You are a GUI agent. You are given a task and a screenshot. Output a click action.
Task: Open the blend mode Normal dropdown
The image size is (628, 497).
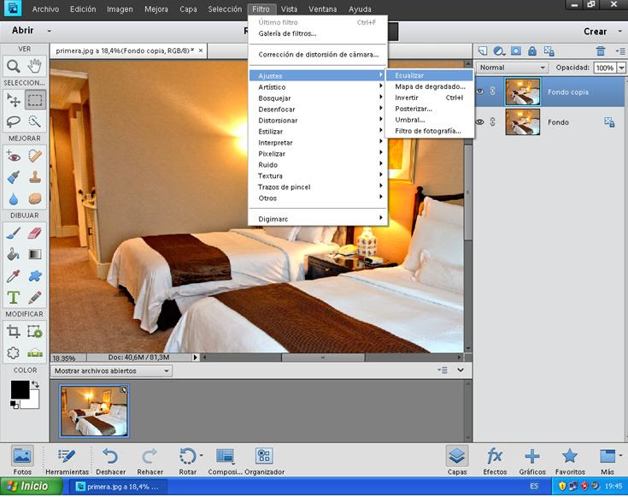[512, 68]
